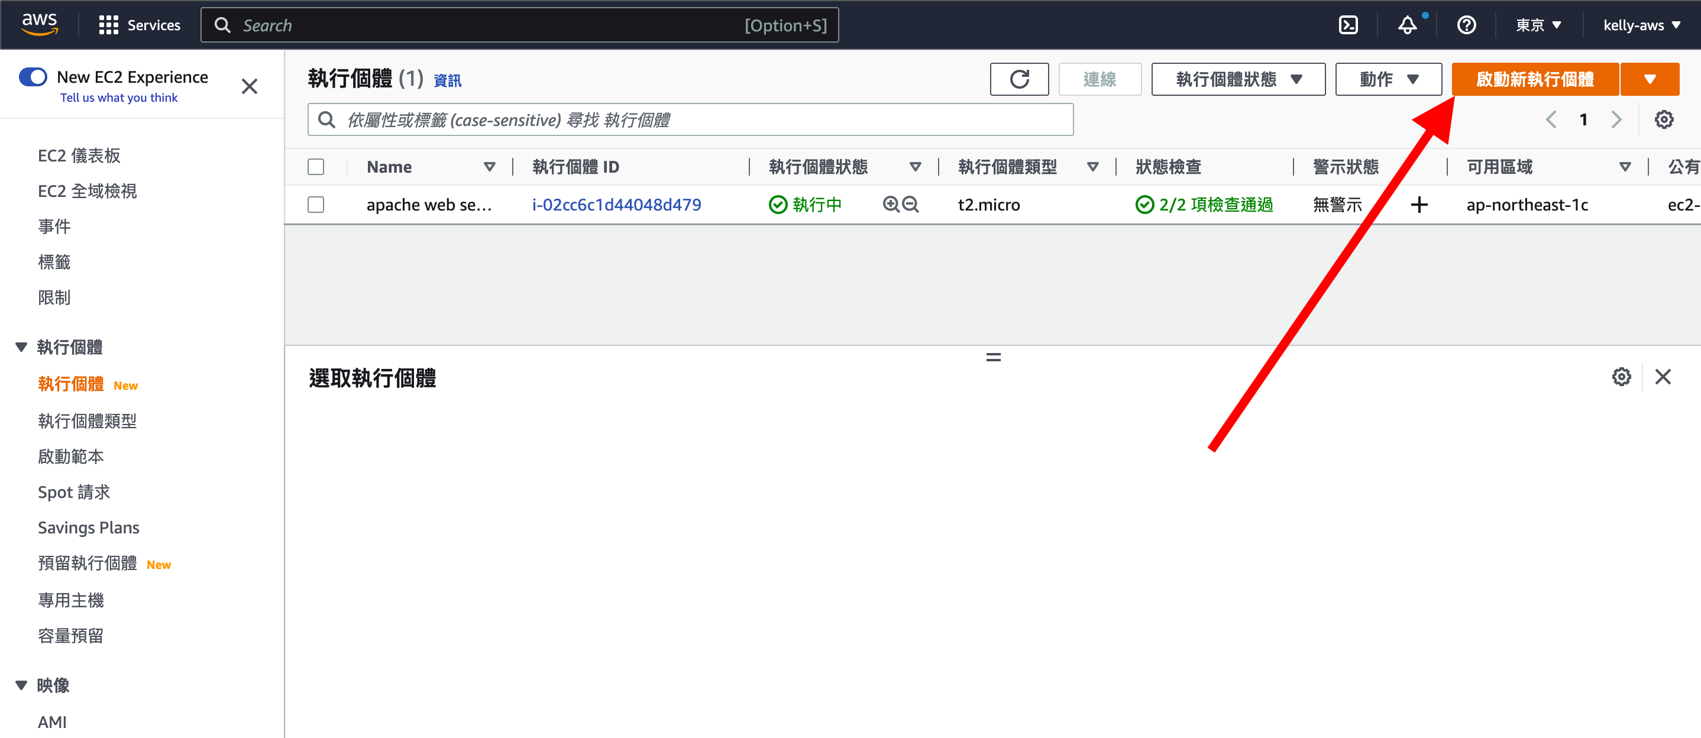The image size is (1701, 738).
Task: Open EC2 全域檢視 in sidebar
Action: [x=87, y=192]
